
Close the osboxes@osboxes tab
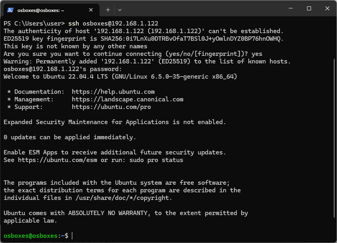91,10
